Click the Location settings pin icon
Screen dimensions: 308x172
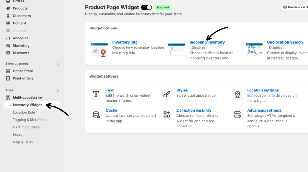point(237,94)
